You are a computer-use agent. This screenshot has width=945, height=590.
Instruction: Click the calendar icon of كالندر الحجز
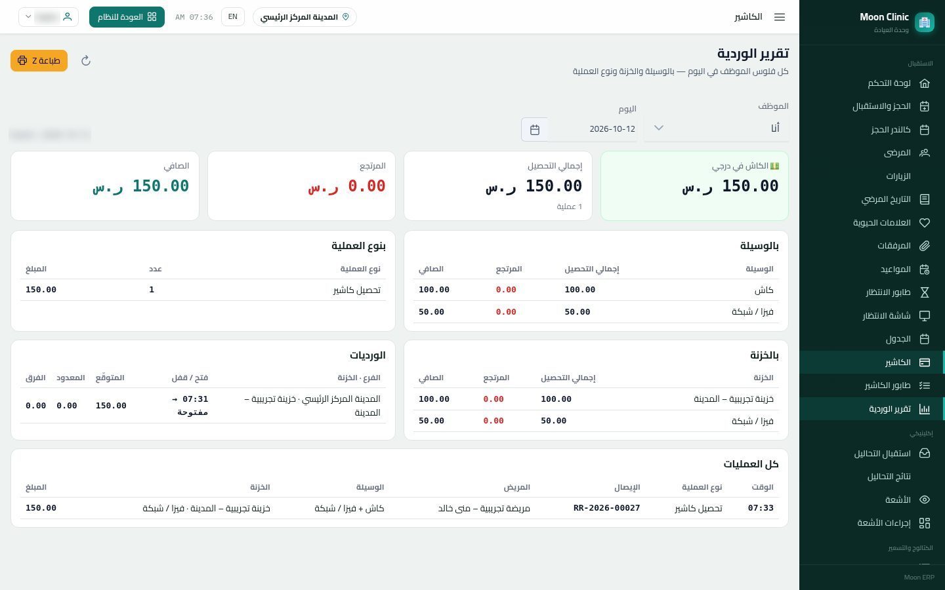925,130
